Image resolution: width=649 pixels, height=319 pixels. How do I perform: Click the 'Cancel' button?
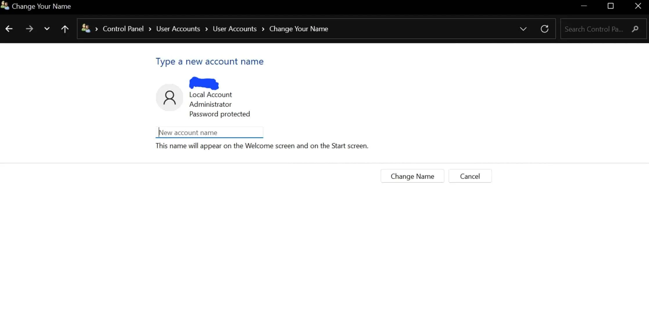point(470,176)
